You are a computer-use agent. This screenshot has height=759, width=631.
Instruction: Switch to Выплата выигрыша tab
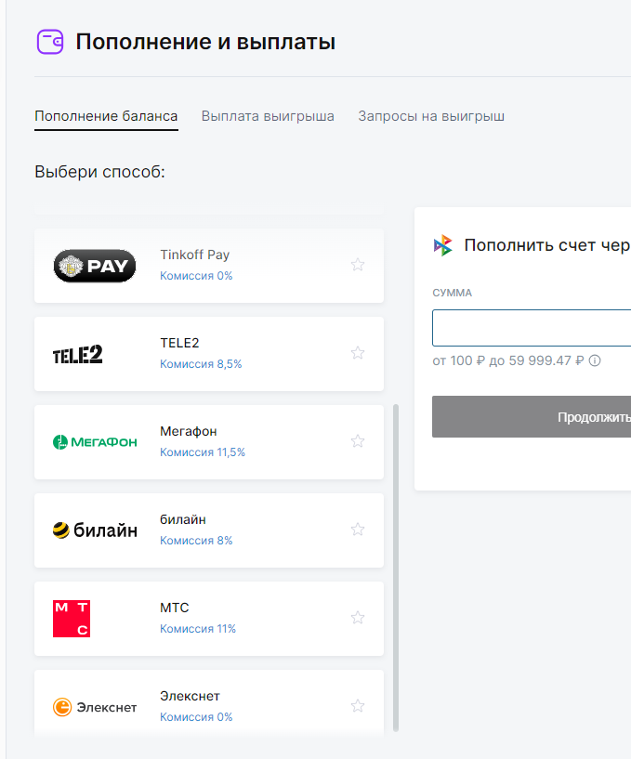coord(268,116)
